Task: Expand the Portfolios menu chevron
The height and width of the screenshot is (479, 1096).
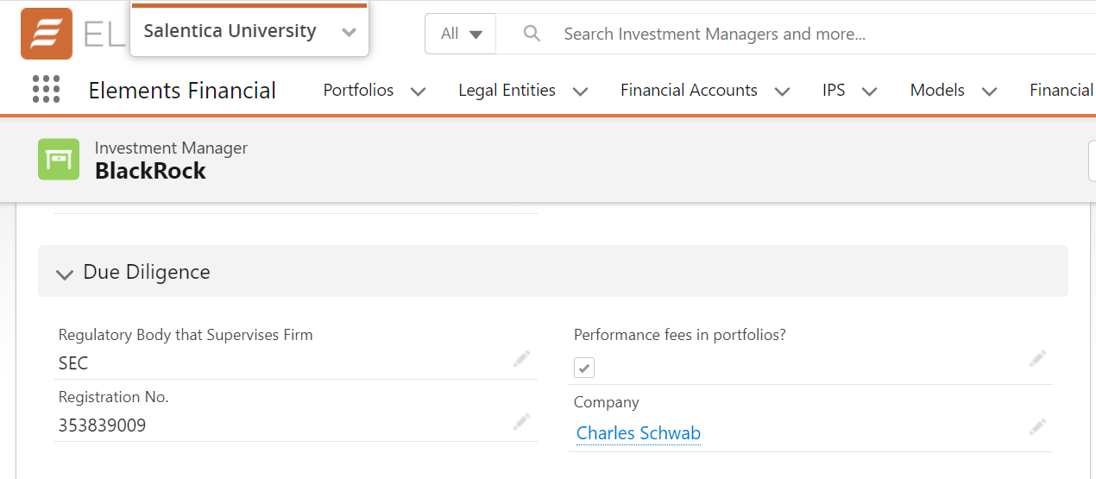Action: [418, 91]
